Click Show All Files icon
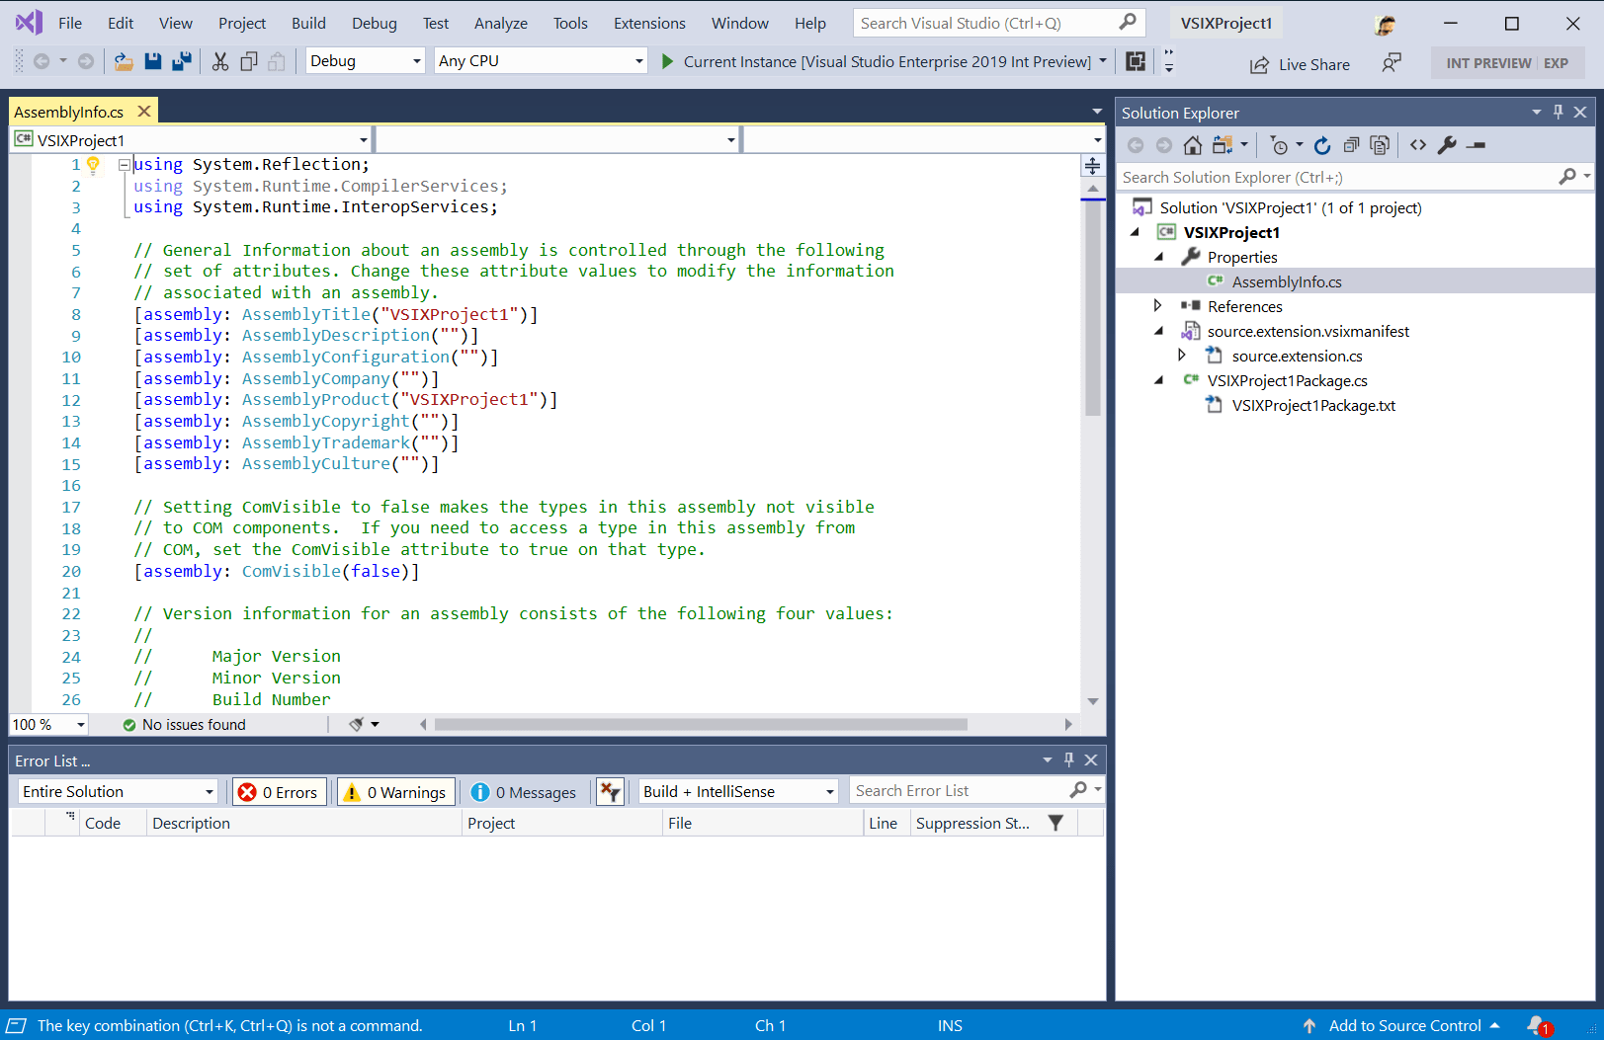The image size is (1604, 1040). point(1380,145)
